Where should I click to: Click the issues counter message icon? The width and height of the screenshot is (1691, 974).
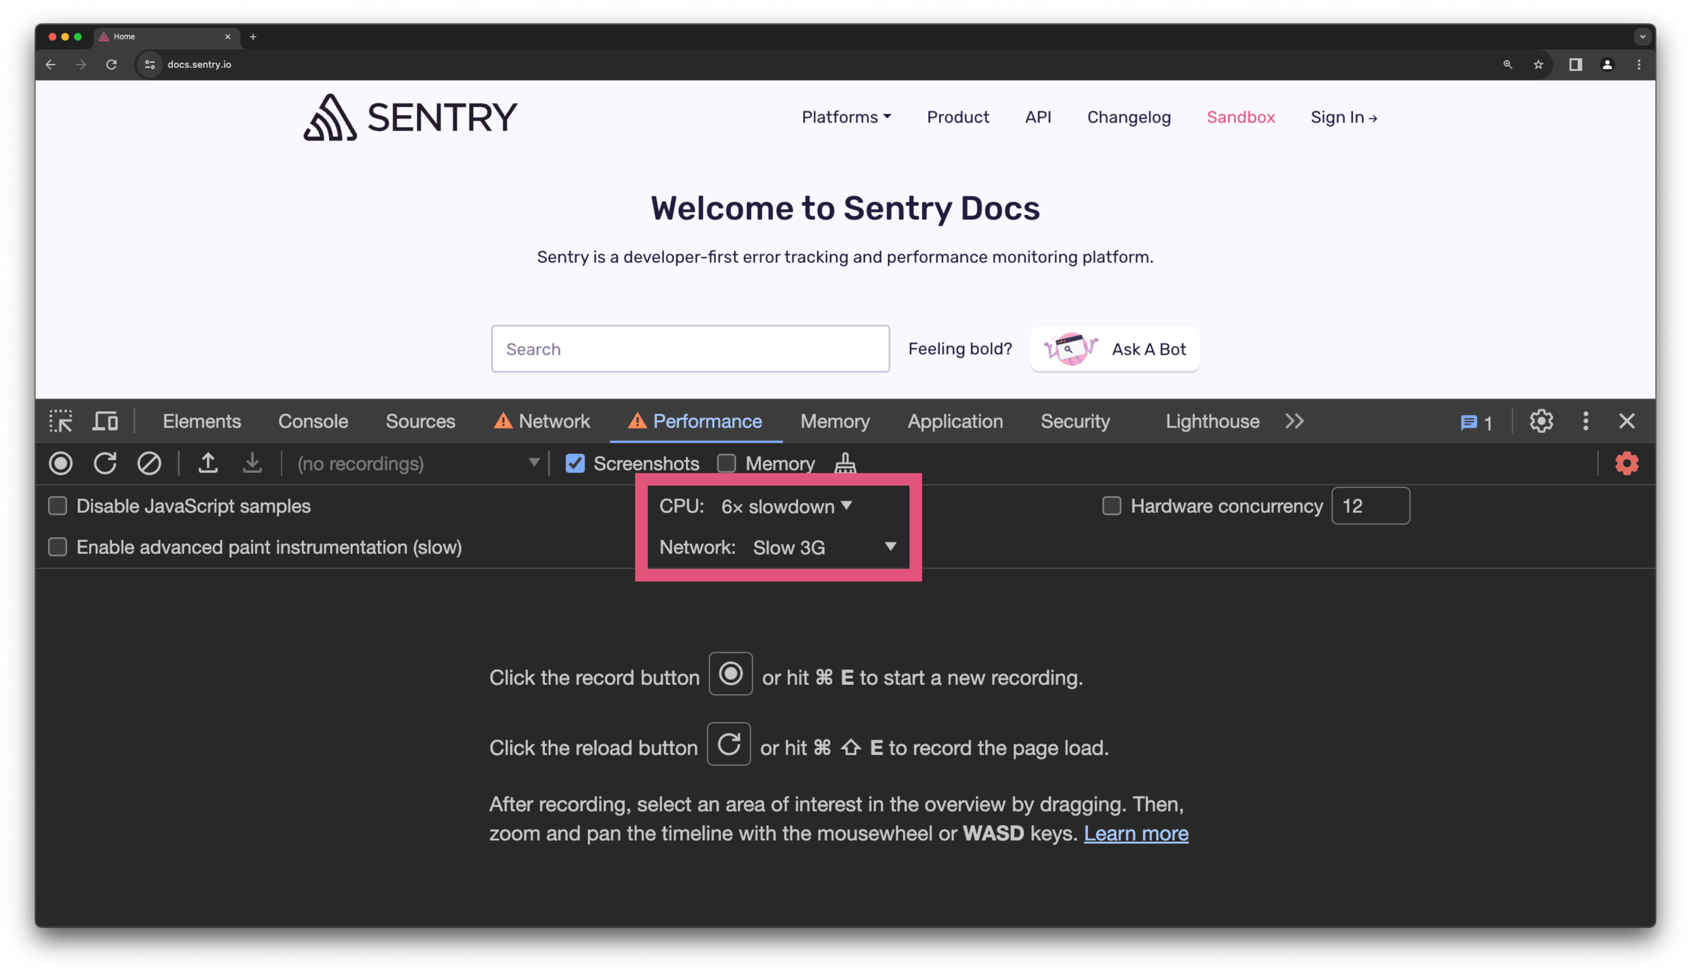pos(1476,423)
